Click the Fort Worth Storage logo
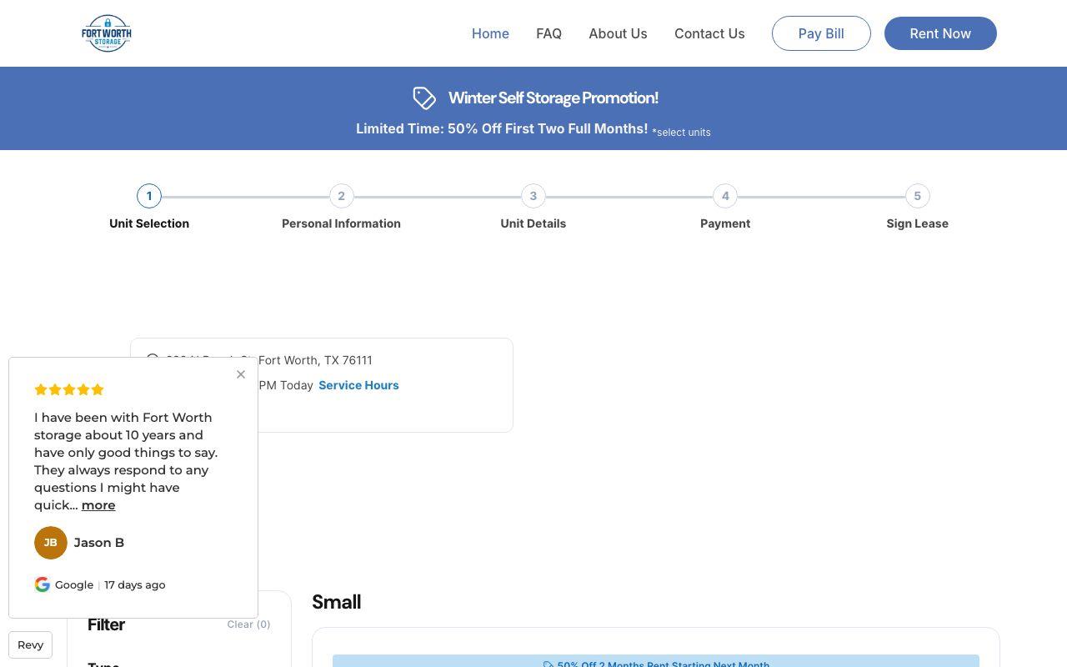This screenshot has width=1067, height=667. (107, 33)
